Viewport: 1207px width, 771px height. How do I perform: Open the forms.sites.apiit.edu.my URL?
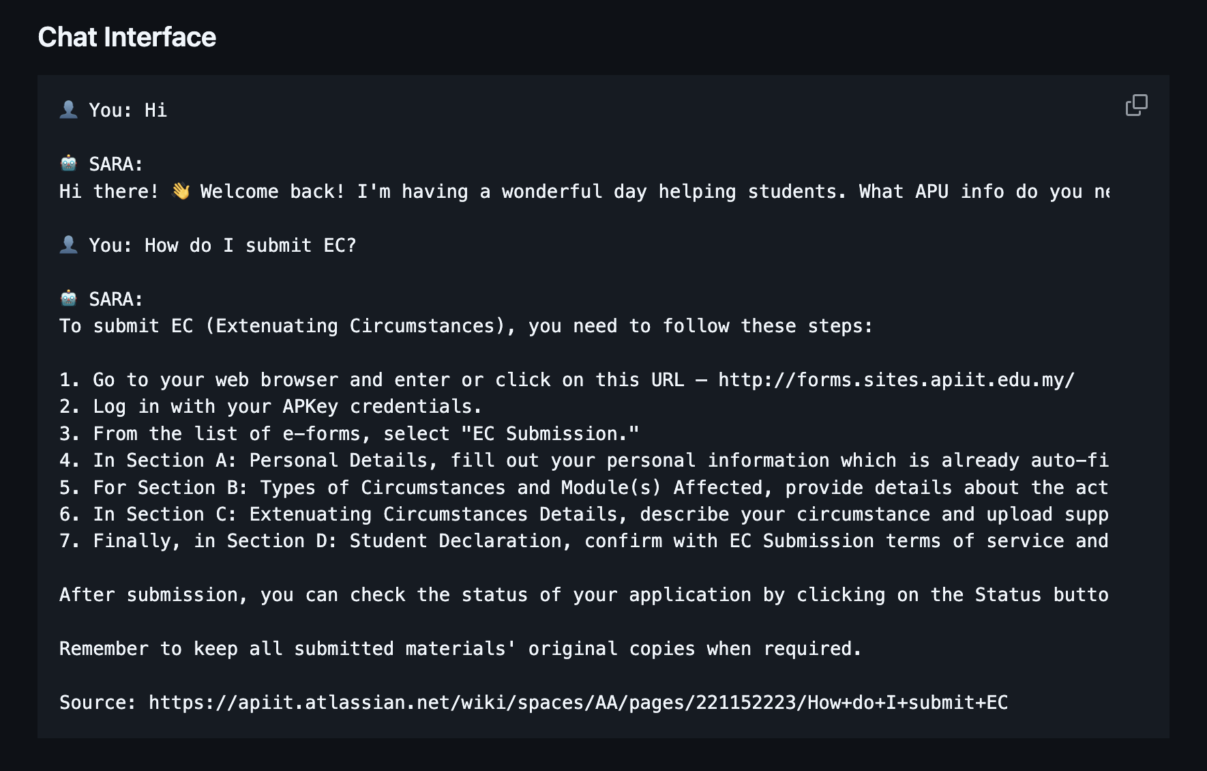[895, 379]
